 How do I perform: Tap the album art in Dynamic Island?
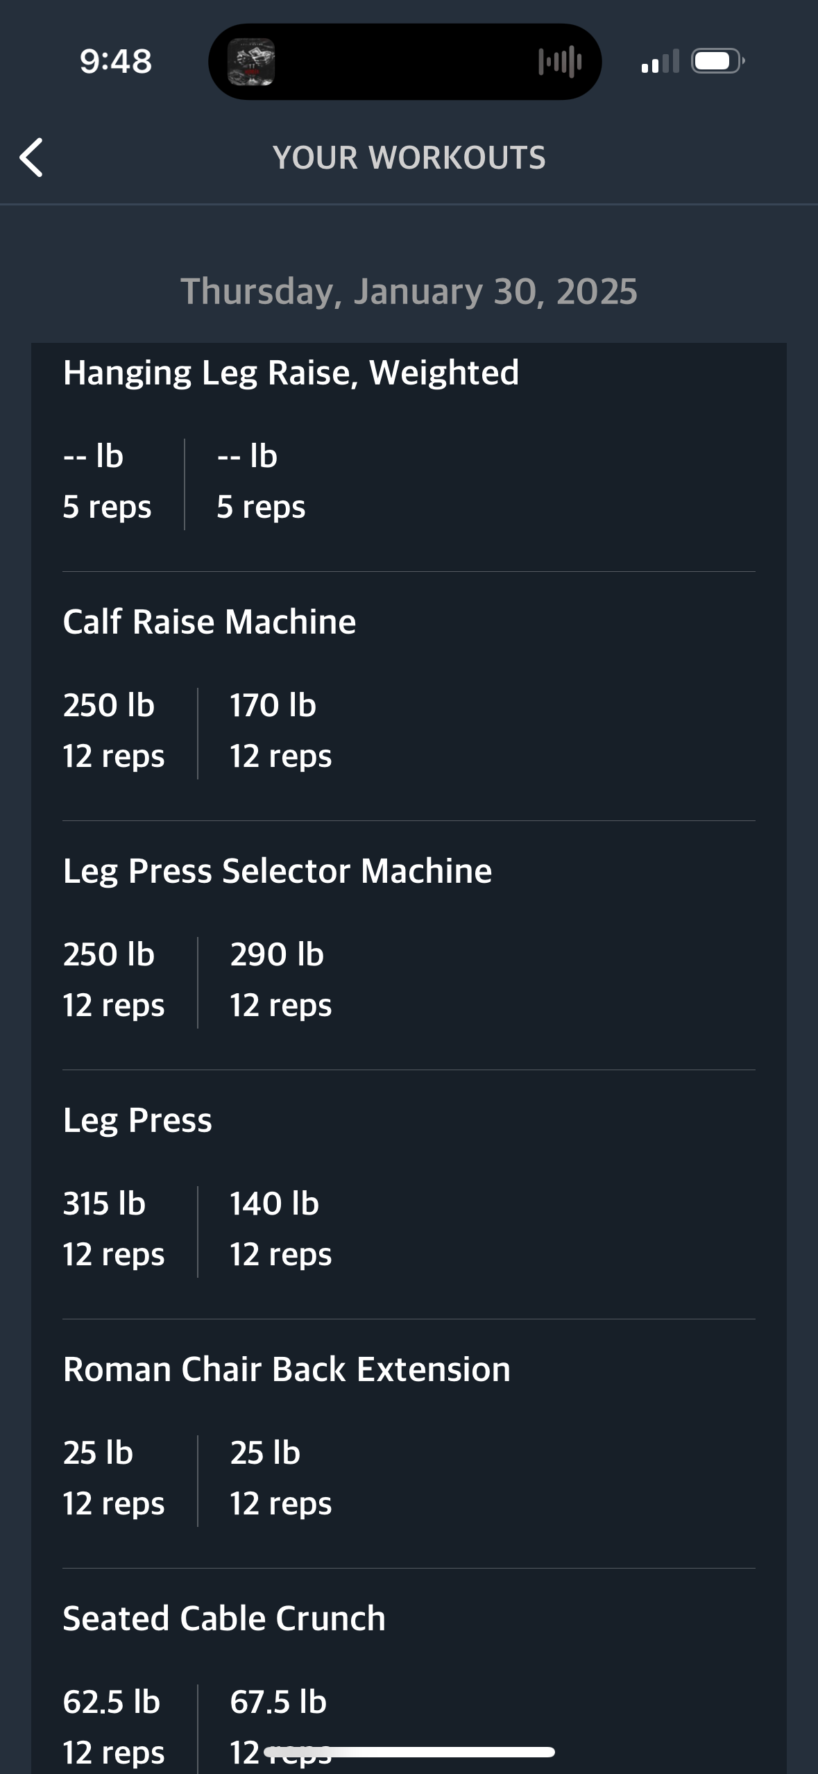[251, 62]
